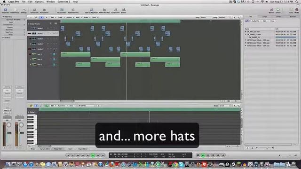Open the Drag mode dropdown
This screenshot has height=169, width=301.
point(224,17)
